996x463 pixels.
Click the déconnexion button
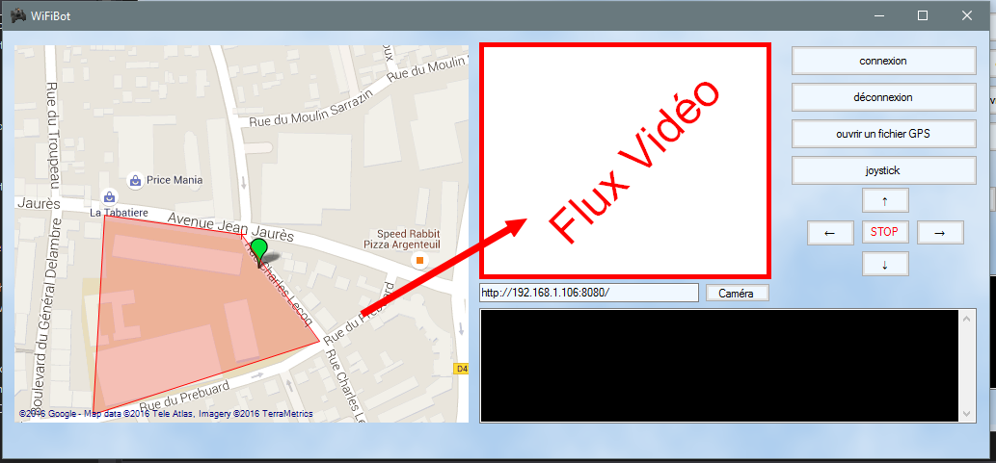(883, 97)
